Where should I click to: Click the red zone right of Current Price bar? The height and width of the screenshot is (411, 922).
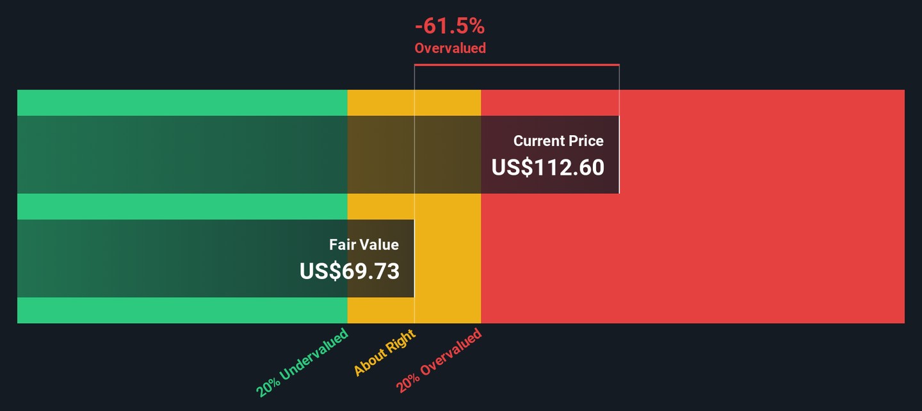762,154
